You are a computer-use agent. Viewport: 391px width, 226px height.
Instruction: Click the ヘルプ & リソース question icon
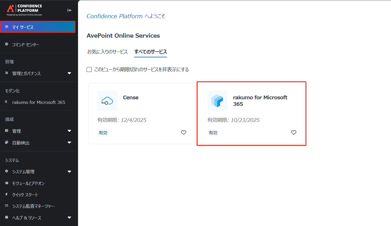click(x=7, y=217)
